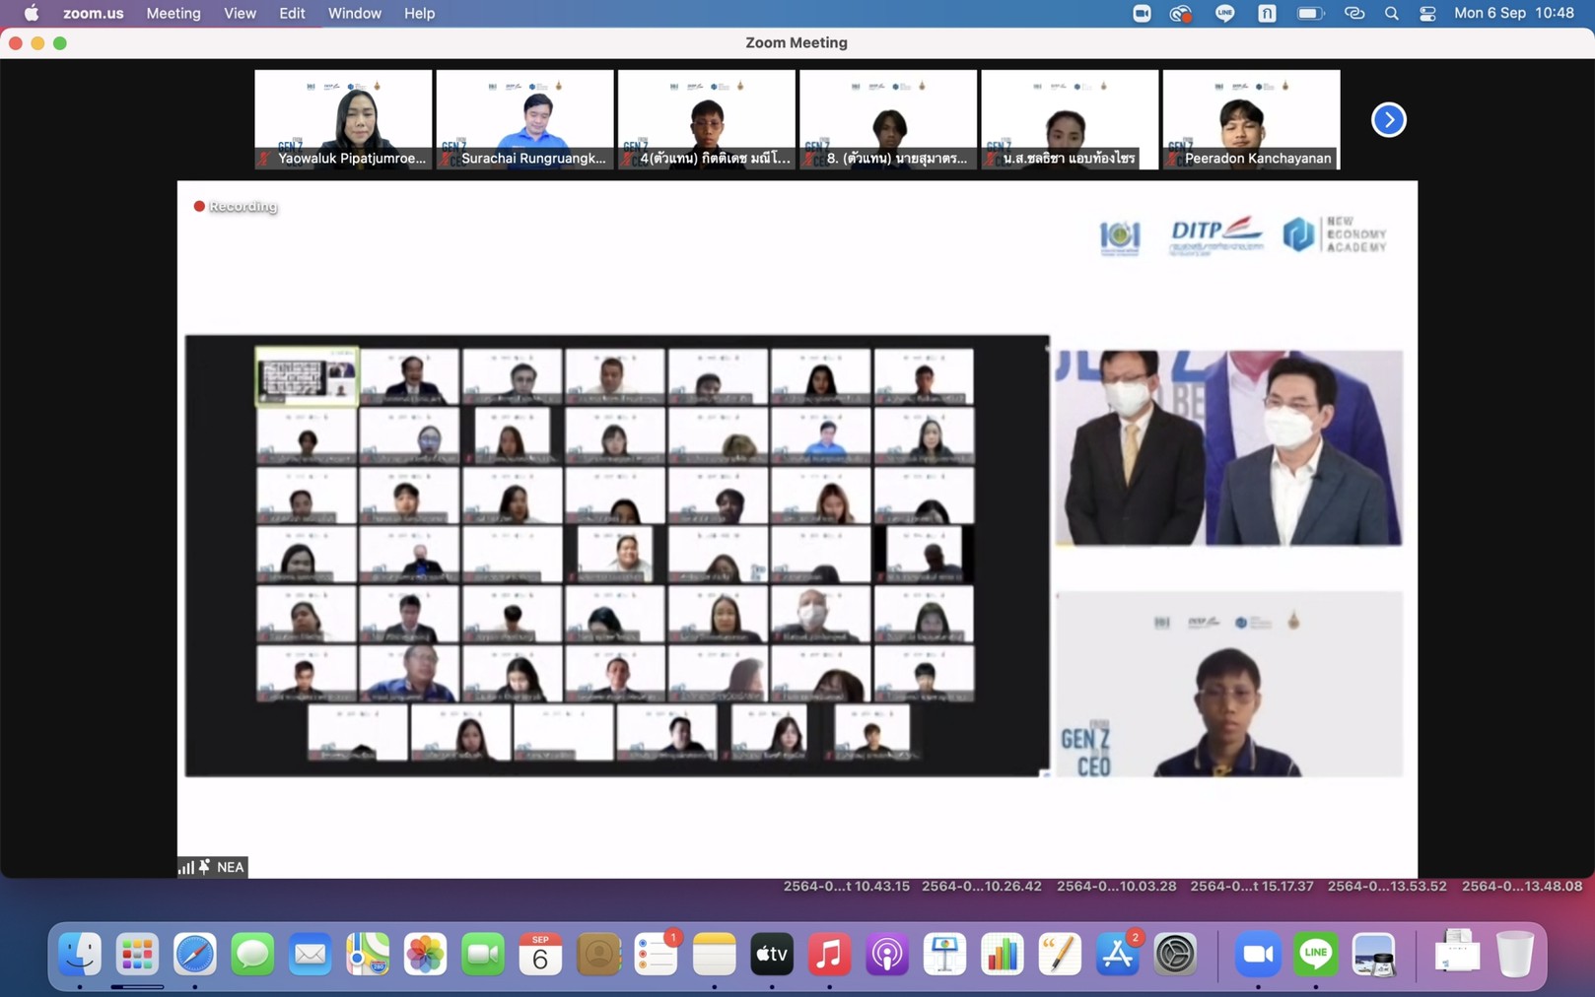1595x997 pixels.
Task: Open the Edit menu
Action: coord(292,13)
